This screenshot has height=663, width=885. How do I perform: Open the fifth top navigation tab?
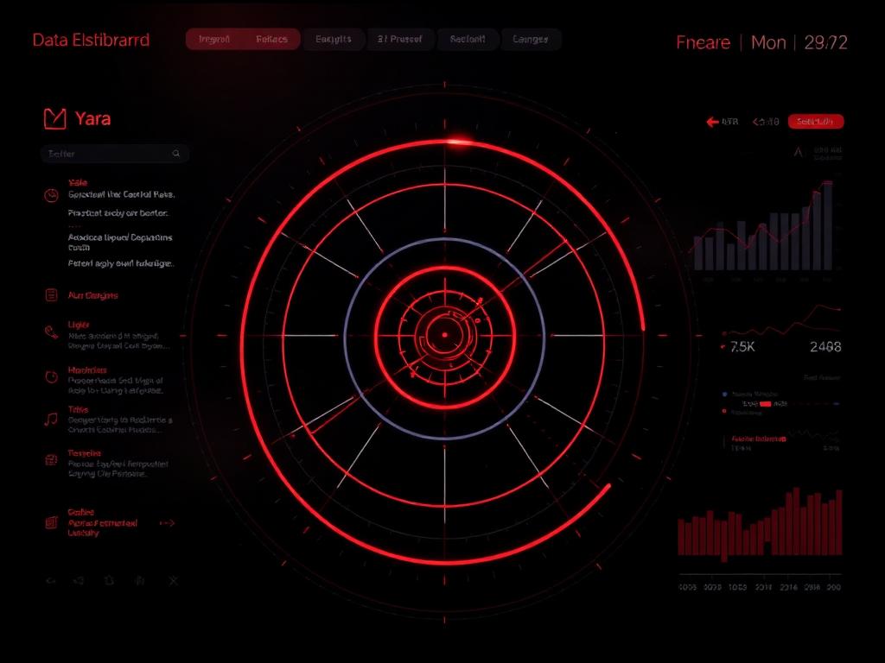coord(468,40)
